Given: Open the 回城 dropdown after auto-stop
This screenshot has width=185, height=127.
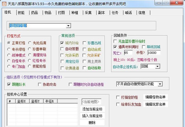Looking at the screenshot, I should point(158,66).
